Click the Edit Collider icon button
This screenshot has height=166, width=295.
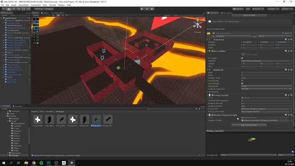click(x=243, y=54)
